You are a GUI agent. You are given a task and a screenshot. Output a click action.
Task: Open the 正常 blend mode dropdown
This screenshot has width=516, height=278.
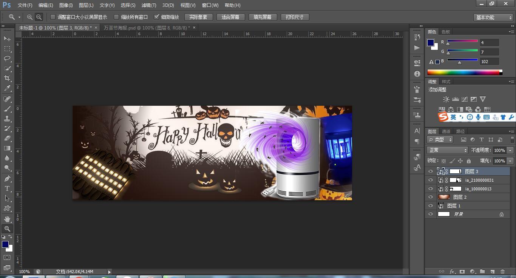pyautogui.click(x=448, y=150)
